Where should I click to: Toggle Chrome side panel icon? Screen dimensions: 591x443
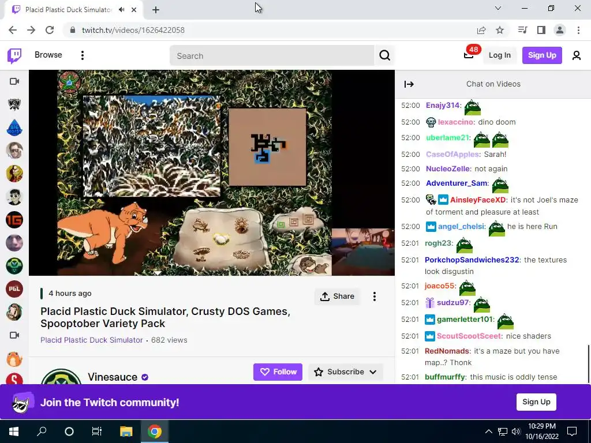541,30
